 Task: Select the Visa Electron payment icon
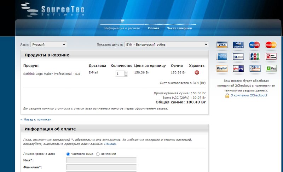pyautogui.click(x=238, y=45)
